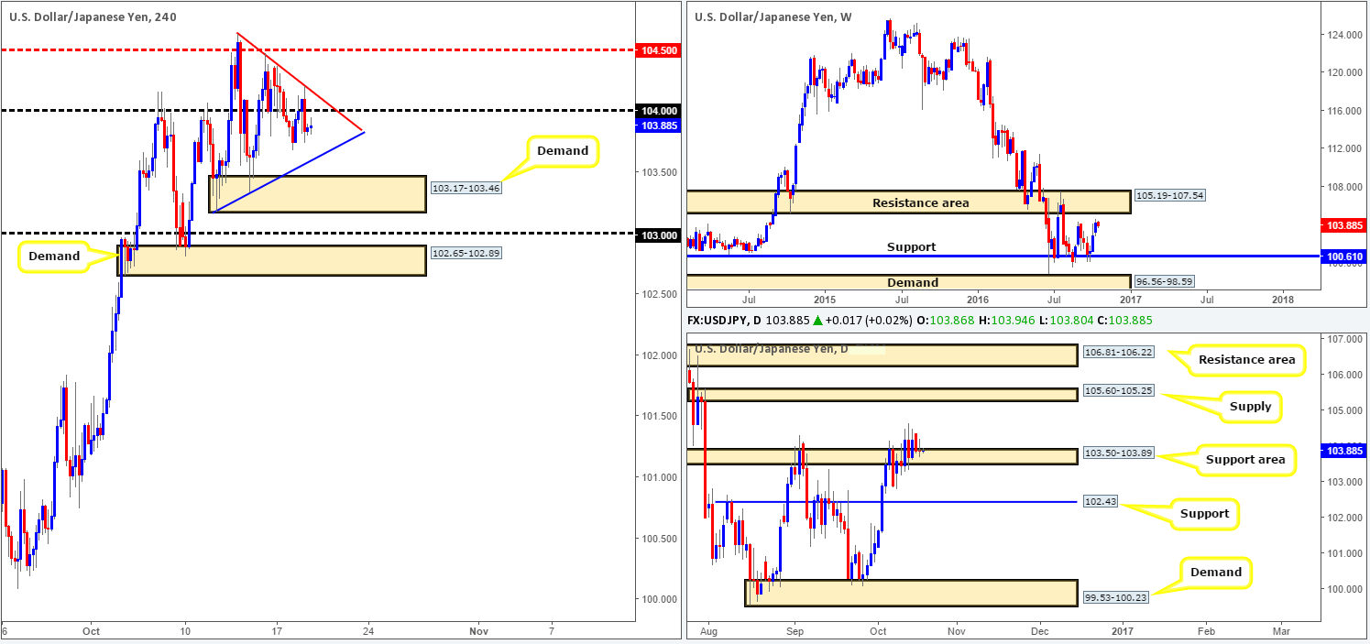Click the '2018' date label on the weekly chart
The image size is (1370, 644).
pyautogui.click(x=1283, y=299)
